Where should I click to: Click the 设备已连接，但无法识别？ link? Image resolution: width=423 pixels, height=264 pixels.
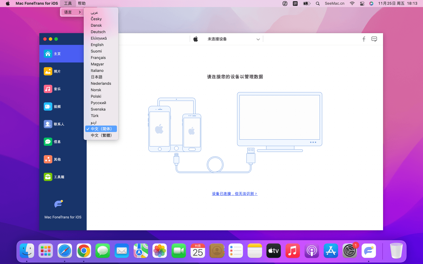pos(235,194)
